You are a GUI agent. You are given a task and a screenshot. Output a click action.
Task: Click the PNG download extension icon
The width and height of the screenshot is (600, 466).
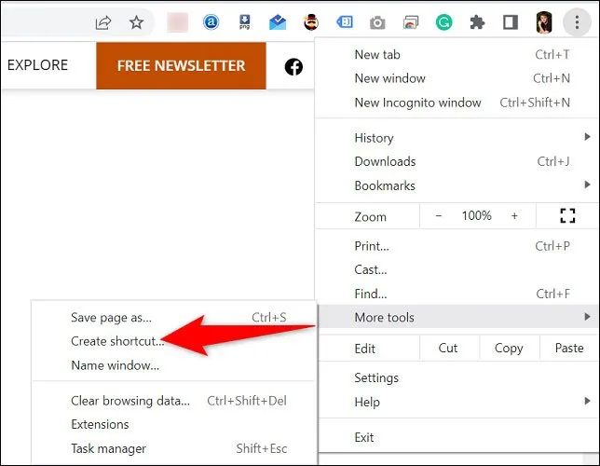(x=244, y=21)
